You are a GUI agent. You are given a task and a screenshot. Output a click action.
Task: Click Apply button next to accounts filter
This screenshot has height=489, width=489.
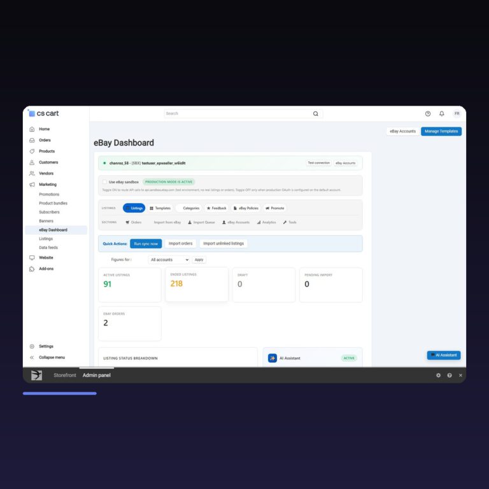pos(199,260)
